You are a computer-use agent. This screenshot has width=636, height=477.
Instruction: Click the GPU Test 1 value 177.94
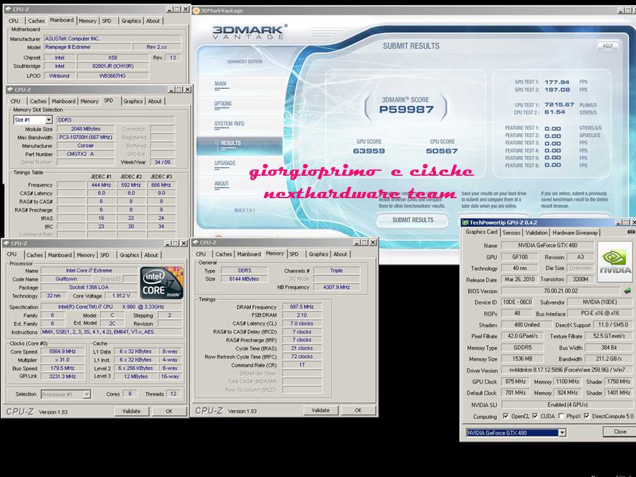557,83
